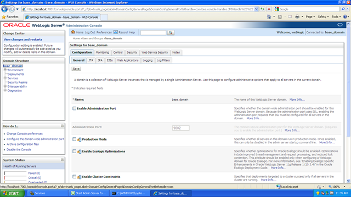Select the Logging sub-tab
The width and height of the screenshot is (351, 197).
148,61
